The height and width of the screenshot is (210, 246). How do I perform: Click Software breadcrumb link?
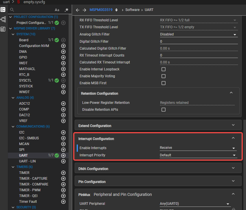[x=133, y=10]
